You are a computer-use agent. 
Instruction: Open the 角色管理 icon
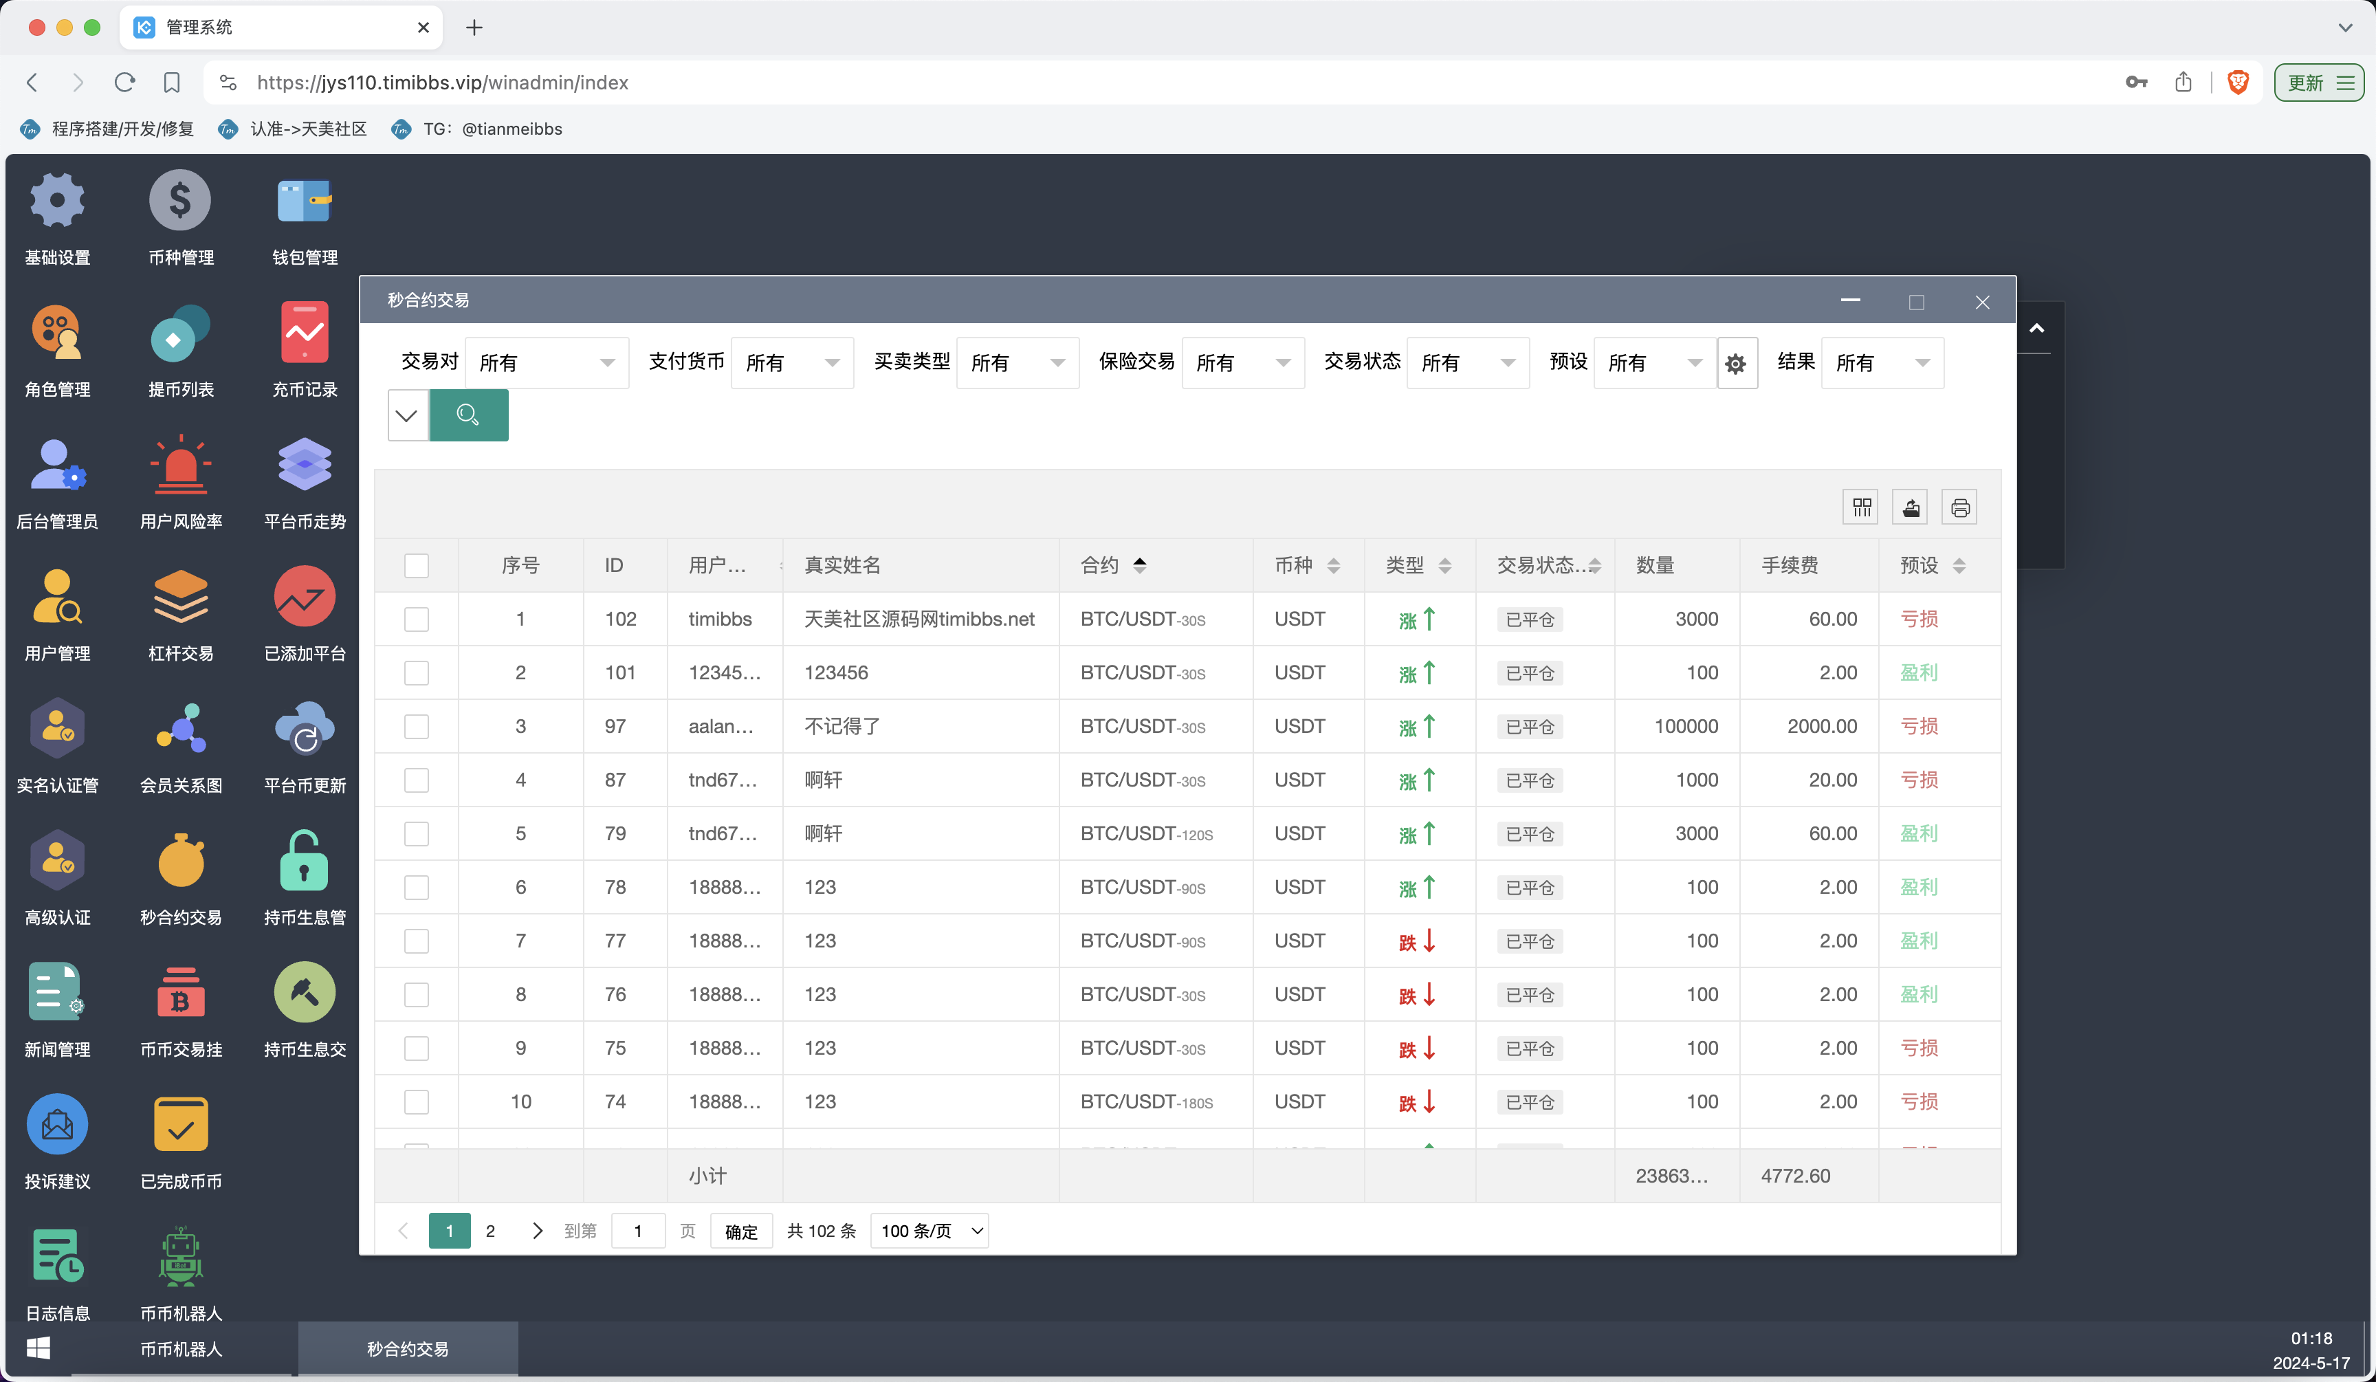coord(58,332)
